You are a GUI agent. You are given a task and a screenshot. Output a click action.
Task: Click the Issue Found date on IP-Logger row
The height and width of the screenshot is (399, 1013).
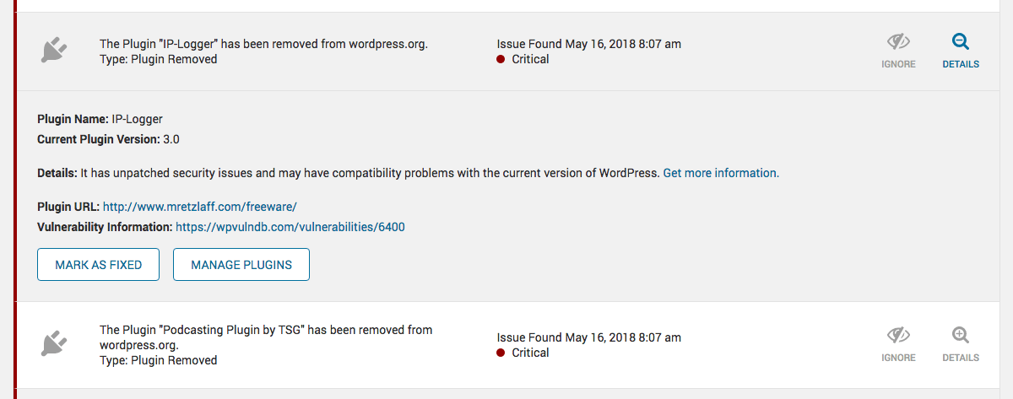588,44
